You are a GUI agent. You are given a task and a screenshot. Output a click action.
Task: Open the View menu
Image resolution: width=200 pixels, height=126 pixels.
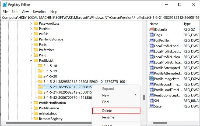(25, 12)
